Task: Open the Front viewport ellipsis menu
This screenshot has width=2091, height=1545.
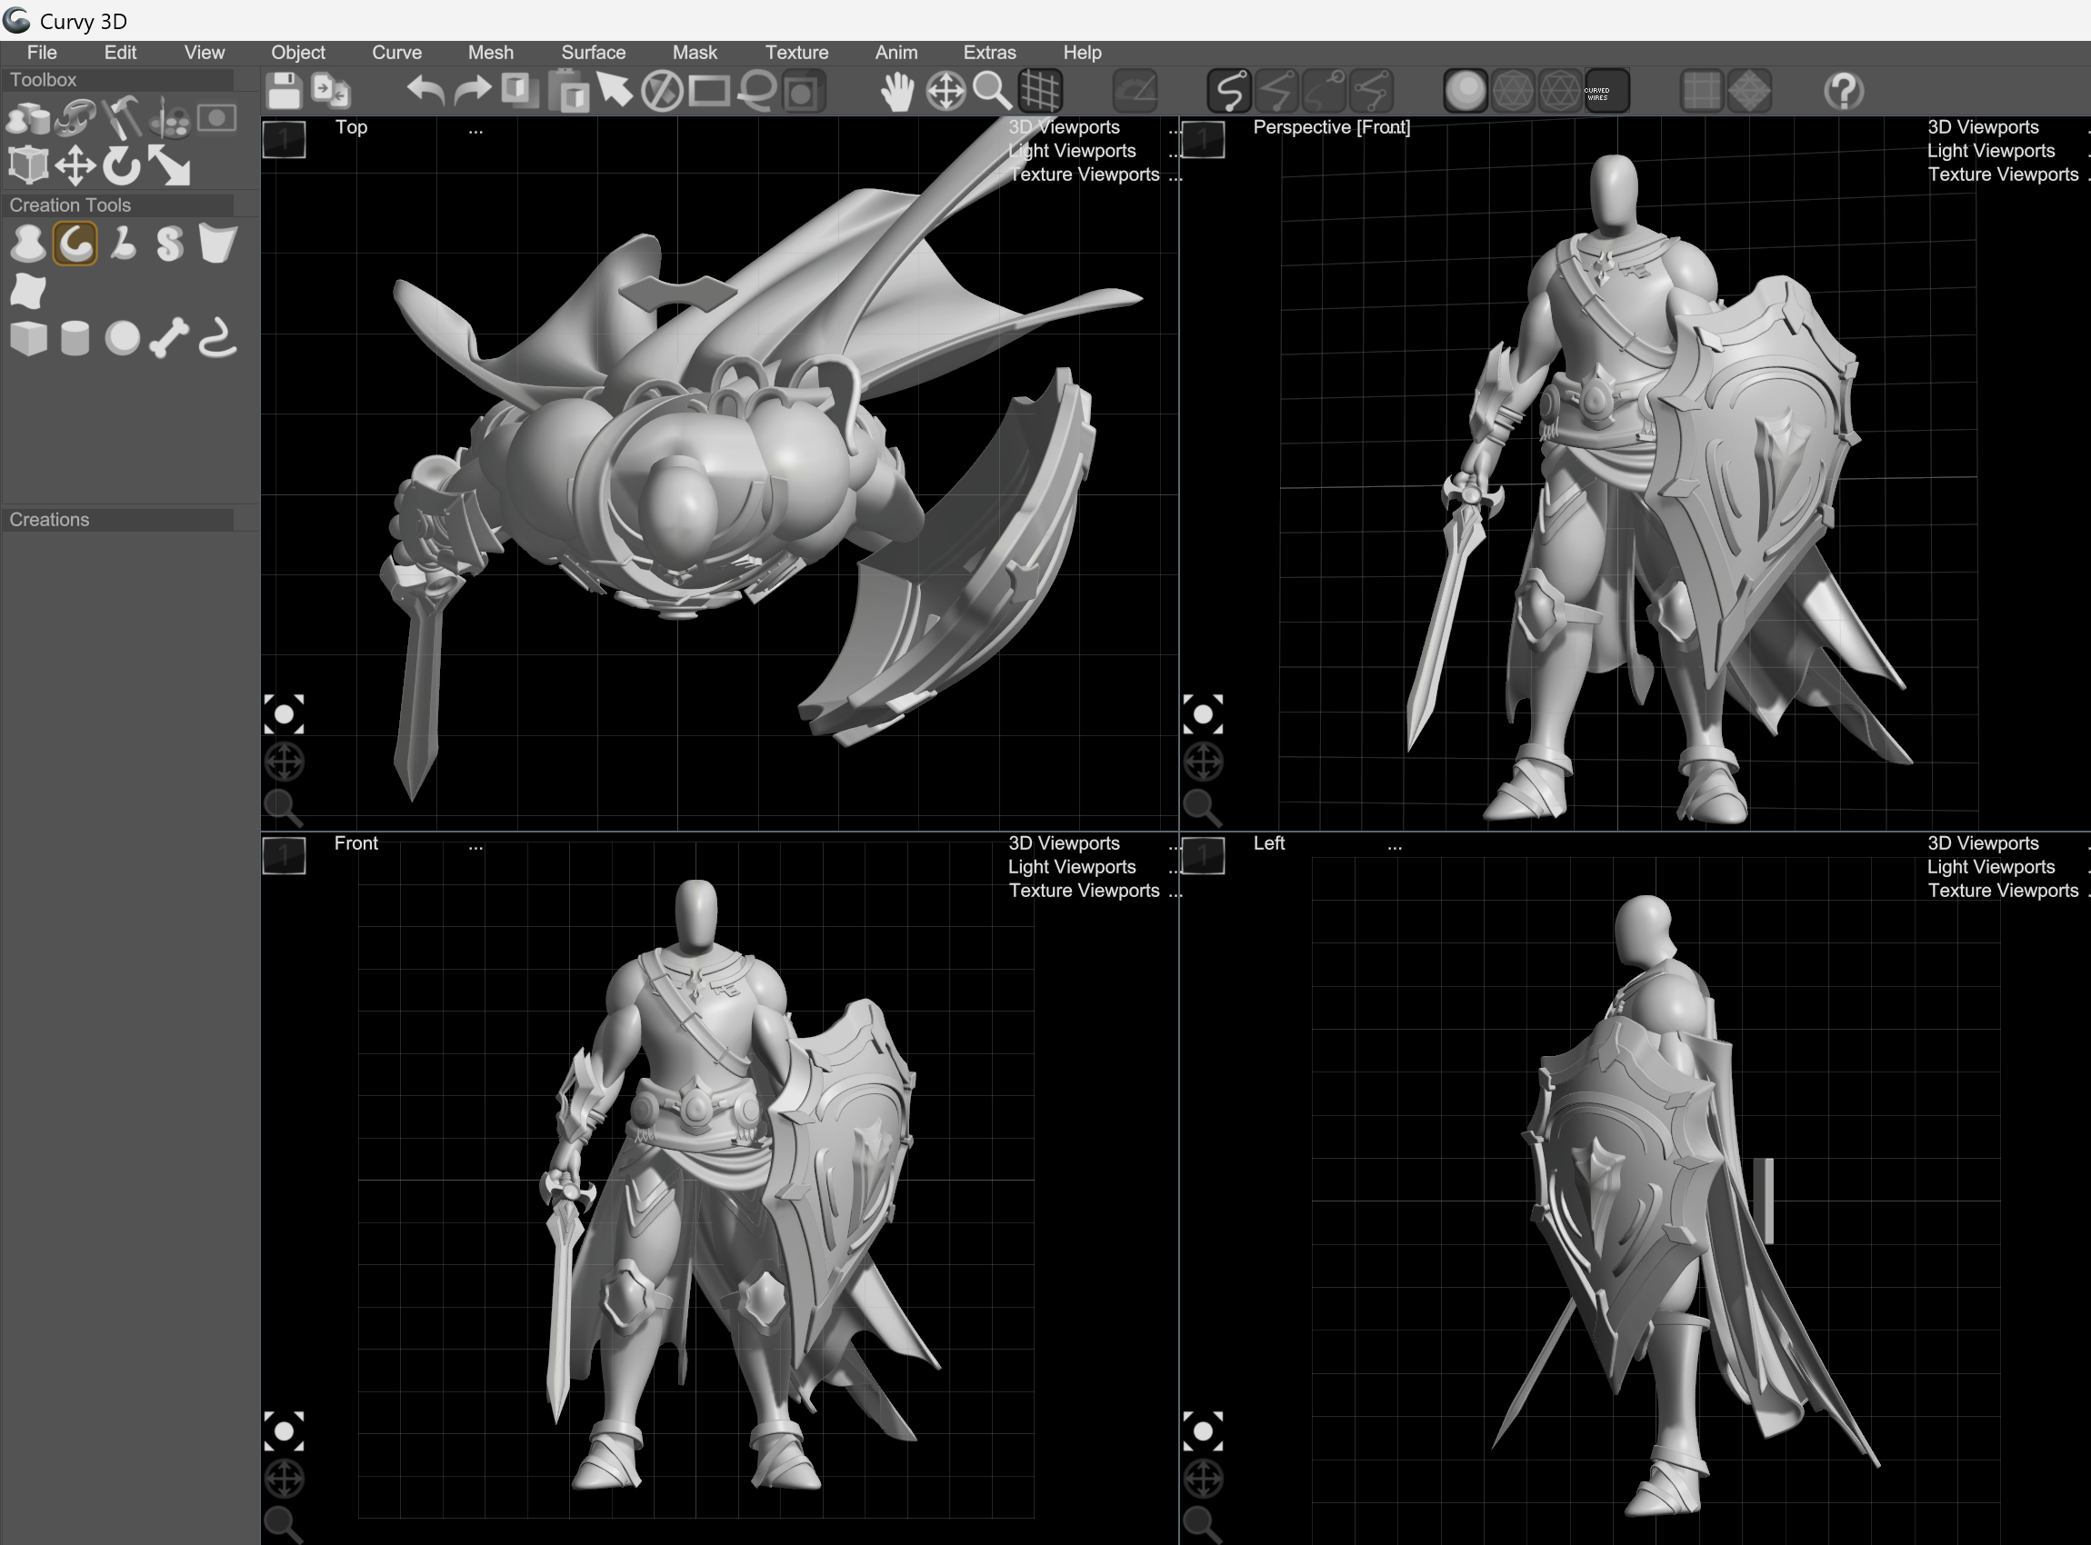Action: click(x=475, y=846)
